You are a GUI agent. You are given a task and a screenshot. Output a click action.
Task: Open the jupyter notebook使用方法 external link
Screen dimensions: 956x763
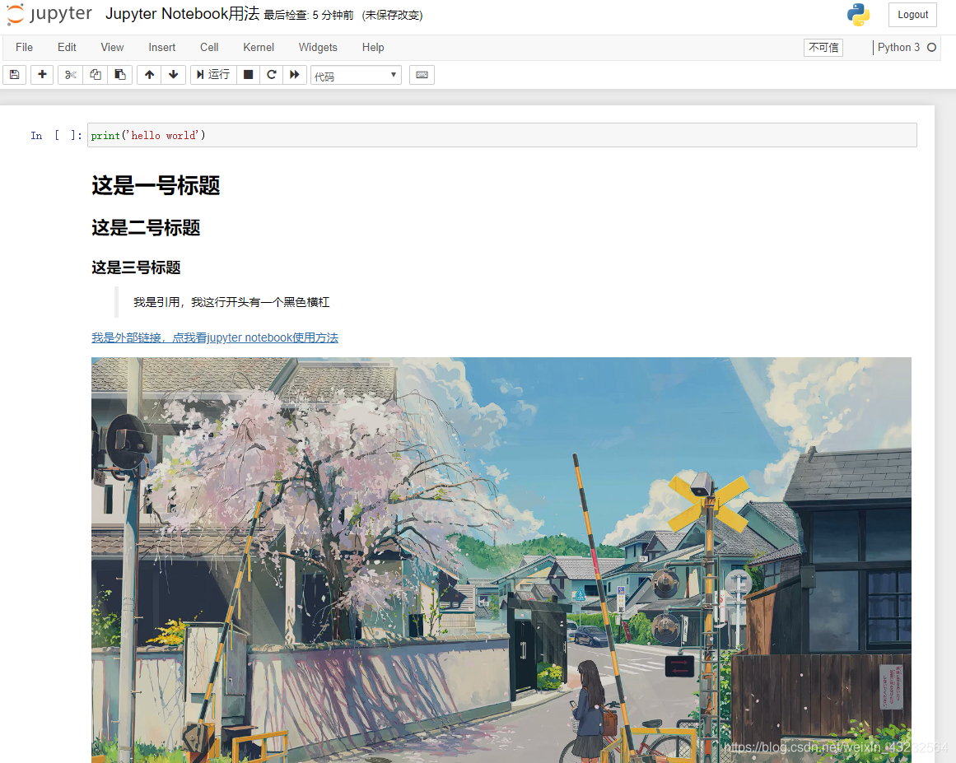215,337
